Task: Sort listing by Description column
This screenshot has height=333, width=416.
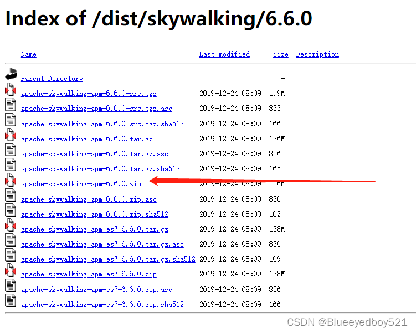Action: tap(317, 54)
